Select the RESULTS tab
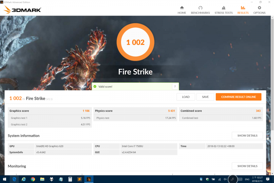The width and height of the screenshot is (274, 183). pos(243,10)
